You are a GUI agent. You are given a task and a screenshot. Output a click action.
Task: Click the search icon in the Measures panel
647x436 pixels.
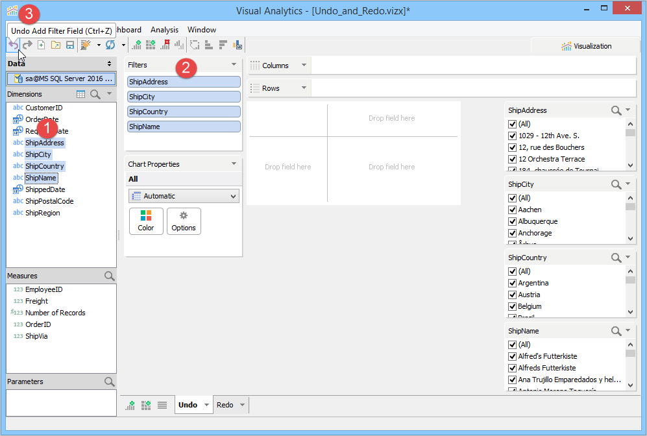click(109, 276)
